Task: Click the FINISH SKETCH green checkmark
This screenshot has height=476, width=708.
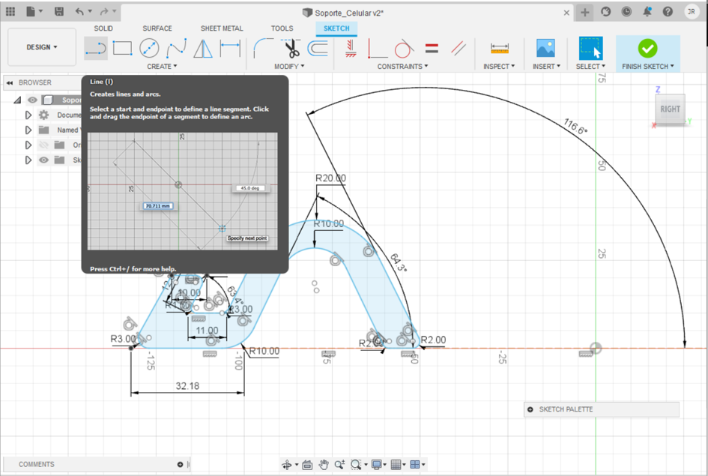Action: pyautogui.click(x=647, y=48)
